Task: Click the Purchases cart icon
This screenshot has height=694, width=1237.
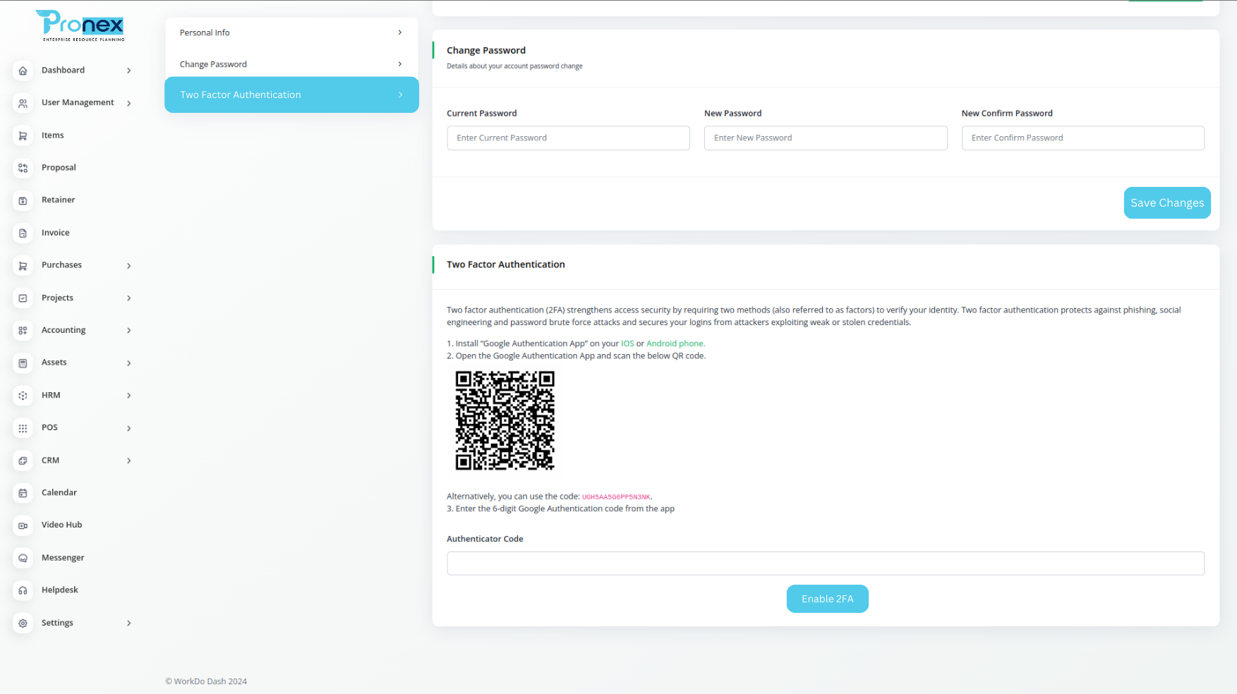Action: (23, 265)
